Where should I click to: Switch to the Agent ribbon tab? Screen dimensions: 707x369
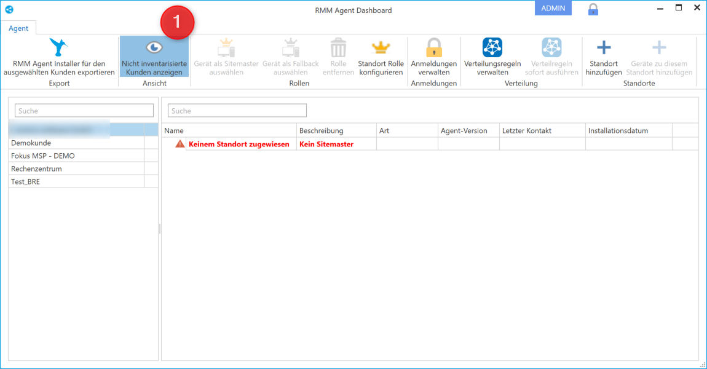click(18, 28)
